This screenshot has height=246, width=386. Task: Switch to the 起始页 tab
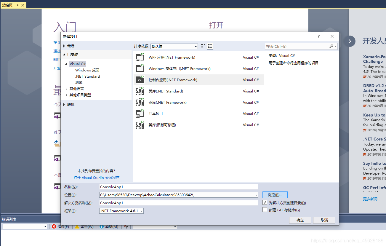pos(7,5)
